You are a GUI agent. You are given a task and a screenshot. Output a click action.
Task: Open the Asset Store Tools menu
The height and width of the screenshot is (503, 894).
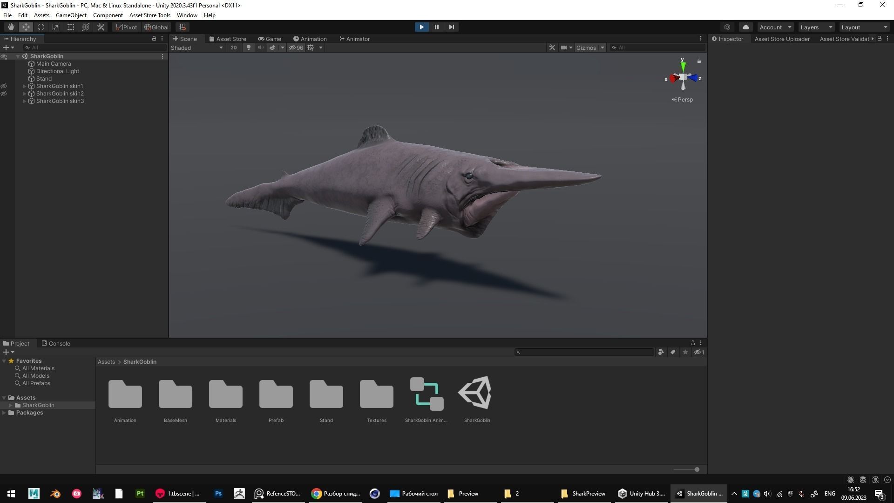point(150,15)
